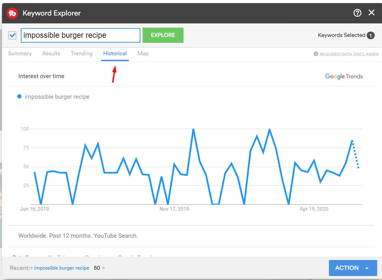This screenshot has width=382, height=280.
Task: Click the info icon beside Required Data Disclaimer
Action: [316, 54]
